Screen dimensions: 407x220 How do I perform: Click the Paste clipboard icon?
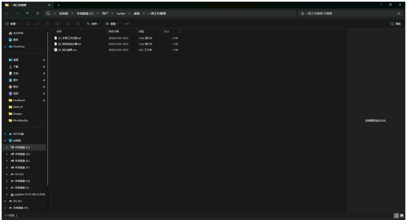[x=47, y=24]
